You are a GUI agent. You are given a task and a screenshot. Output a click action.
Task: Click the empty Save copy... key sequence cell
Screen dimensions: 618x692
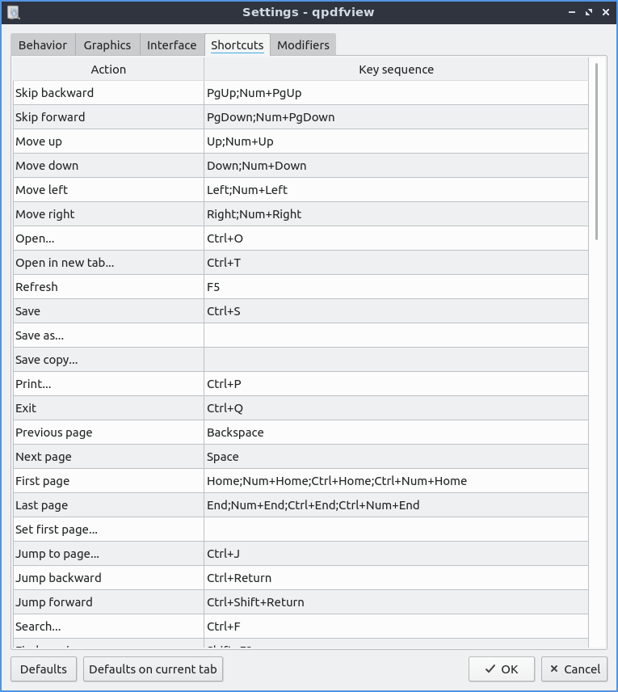(396, 360)
